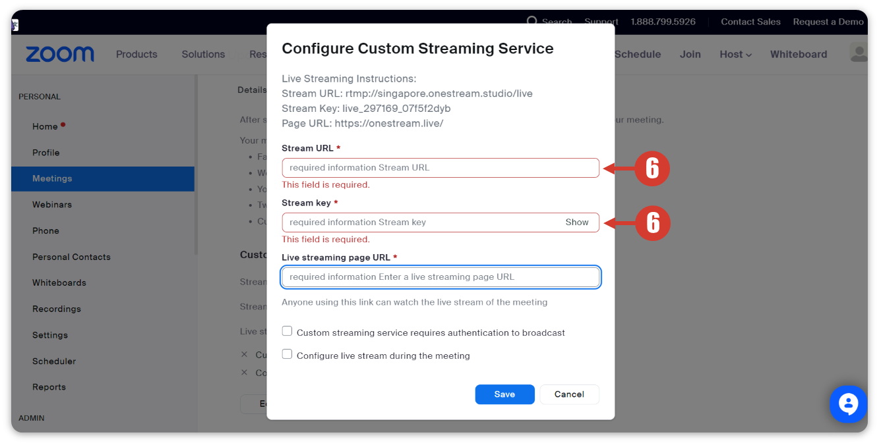Open the user profile avatar
Screen dimensions: 879x445
click(x=859, y=53)
